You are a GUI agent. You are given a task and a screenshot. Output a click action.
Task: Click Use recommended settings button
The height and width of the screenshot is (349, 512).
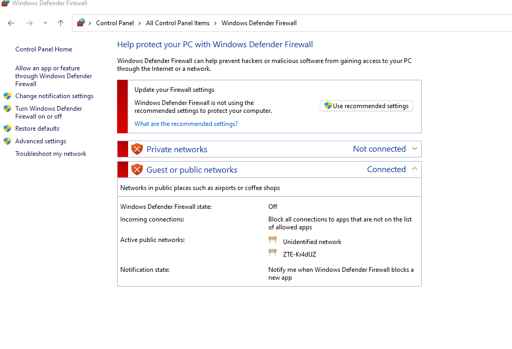click(x=367, y=106)
